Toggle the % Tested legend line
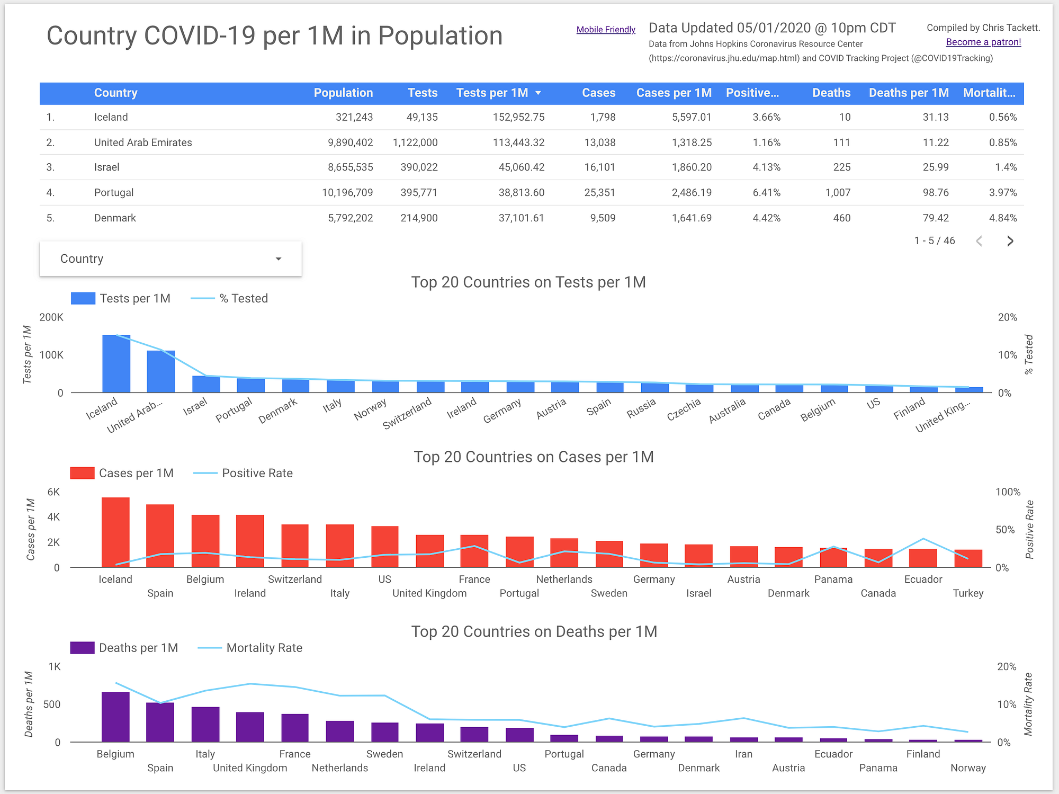Screen dimensions: 1059x794 [x=203, y=299]
